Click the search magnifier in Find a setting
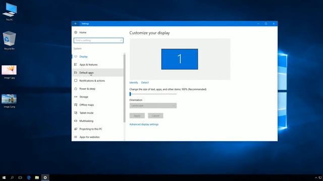Screen dimensions: 323x181 click(x=121, y=40)
